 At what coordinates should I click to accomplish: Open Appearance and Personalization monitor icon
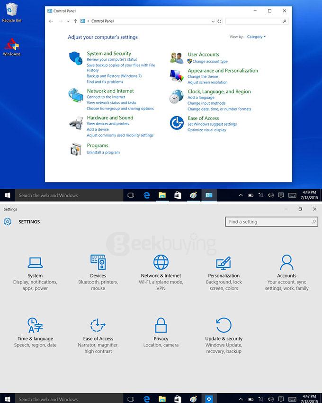pos(177,76)
